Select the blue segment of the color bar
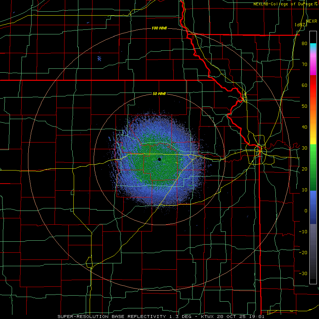 (313, 207)
